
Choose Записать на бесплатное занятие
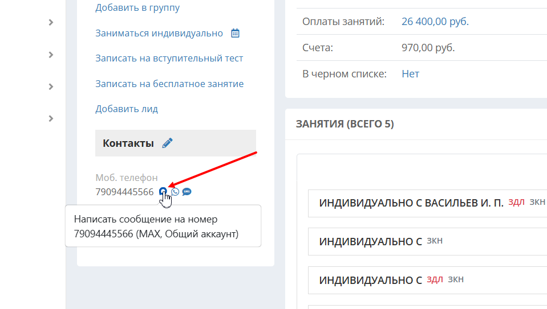tap(169, 84)
